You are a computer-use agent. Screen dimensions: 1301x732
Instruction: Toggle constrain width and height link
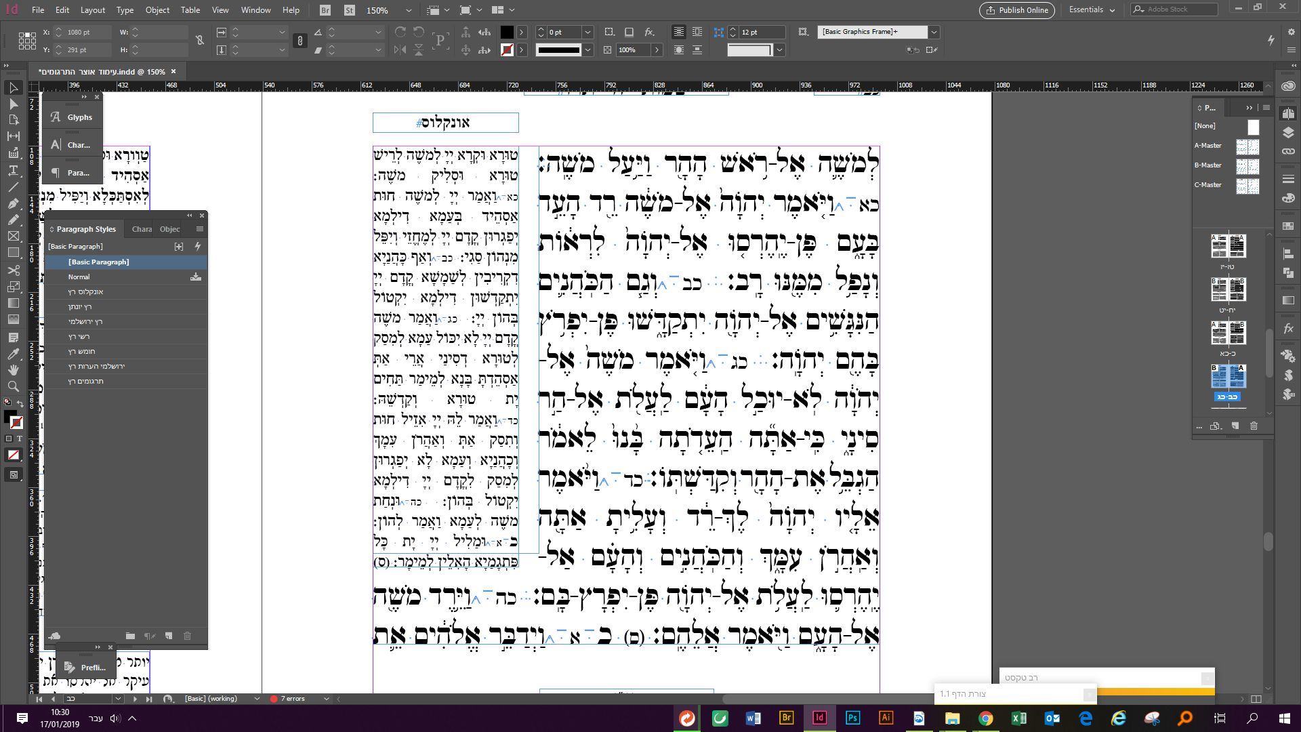click(200, 41)
